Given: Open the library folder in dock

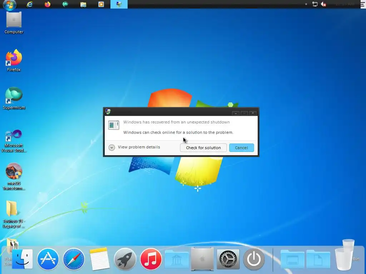Looking at the screenshot, I should 177,260.
